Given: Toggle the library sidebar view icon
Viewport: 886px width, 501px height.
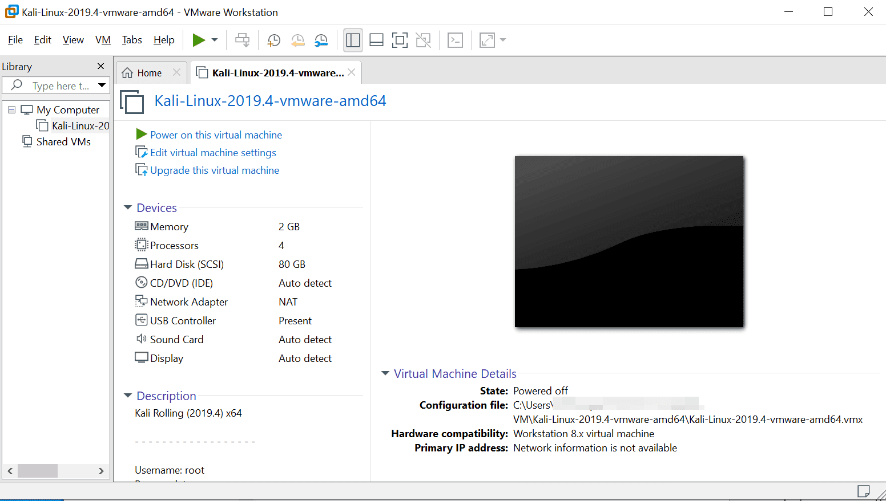Looking at the screenshot, I should (x=353, y=40).
